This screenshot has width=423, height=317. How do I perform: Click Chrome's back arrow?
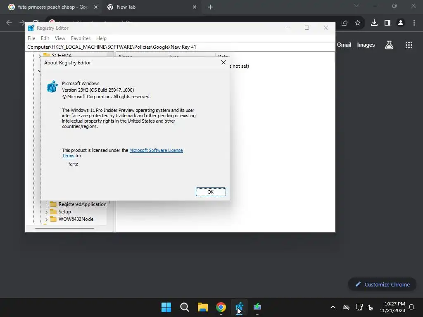(9, 23)
